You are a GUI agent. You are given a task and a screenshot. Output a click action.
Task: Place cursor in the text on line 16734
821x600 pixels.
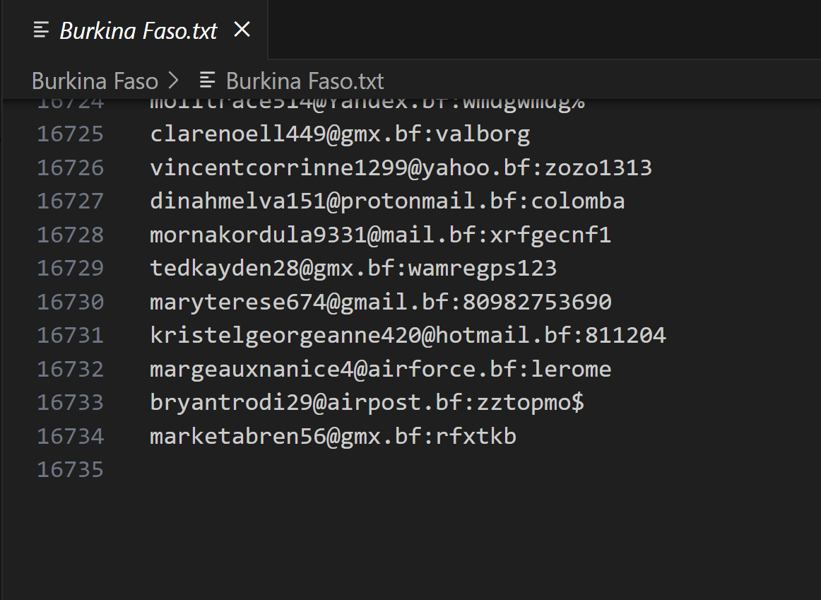coord(333,436)
